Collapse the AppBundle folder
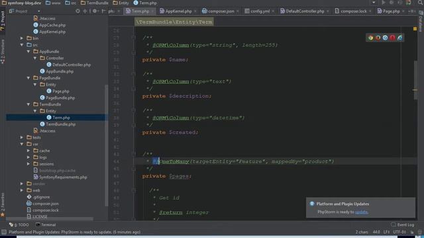Screen dimensions: 424x238 [x=28, y=52]
